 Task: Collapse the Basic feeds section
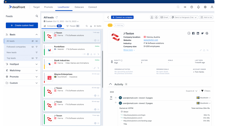36,34
